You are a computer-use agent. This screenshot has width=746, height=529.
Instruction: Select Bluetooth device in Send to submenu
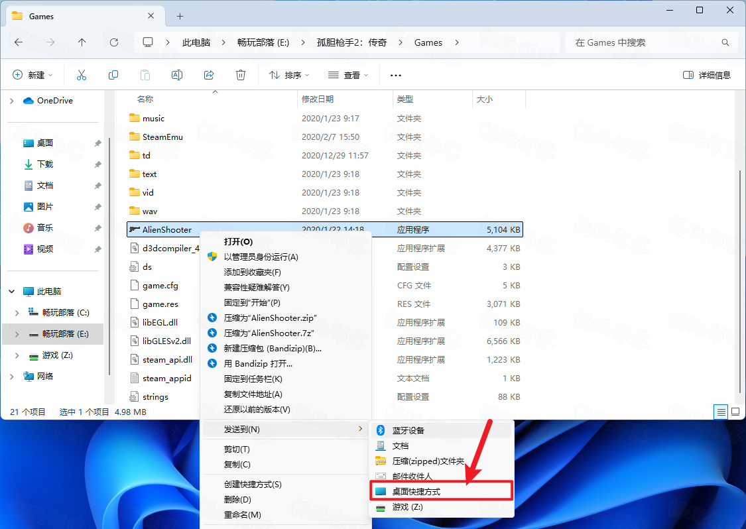(441, 430)
